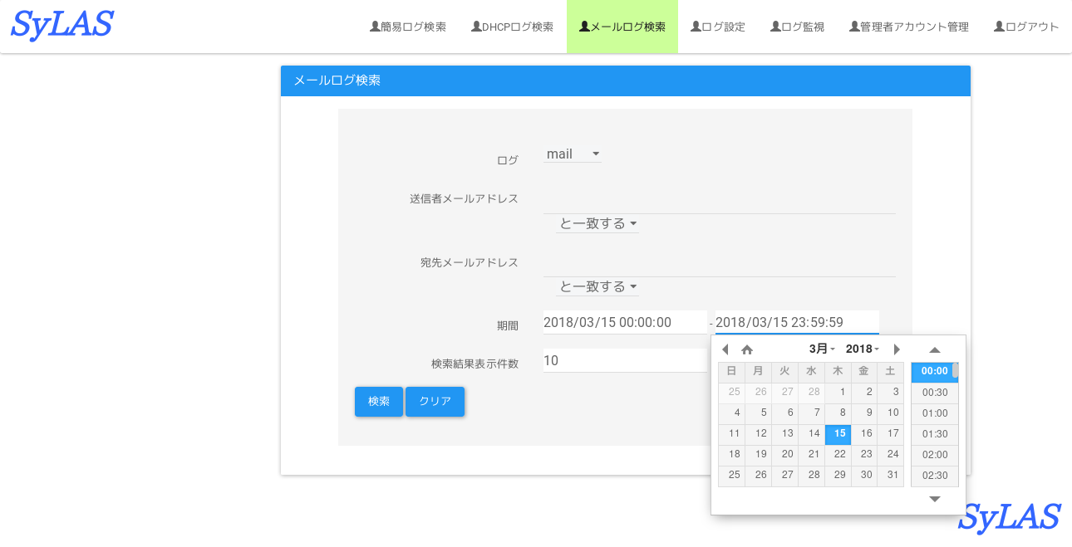Open 管理者アカウント管理 page
This screenshot has width=1072, height=547.
click(x=909, y=27)
